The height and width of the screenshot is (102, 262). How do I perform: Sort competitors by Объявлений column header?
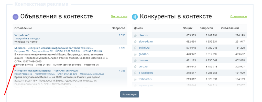230,28
